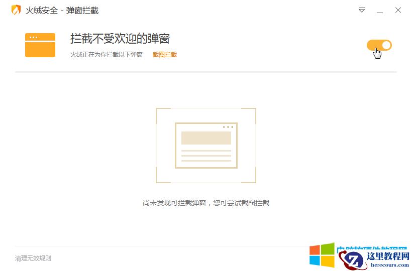
Task: Close the 弹窗拦截 window
Action: point(398,10)
